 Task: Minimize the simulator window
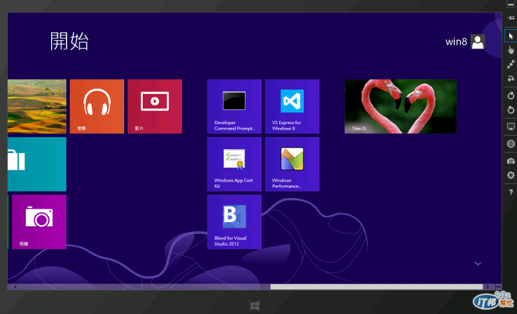point(511,5)
